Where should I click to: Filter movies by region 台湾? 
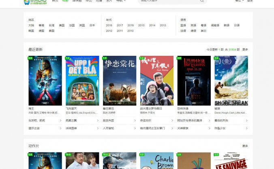coord(51,25)
